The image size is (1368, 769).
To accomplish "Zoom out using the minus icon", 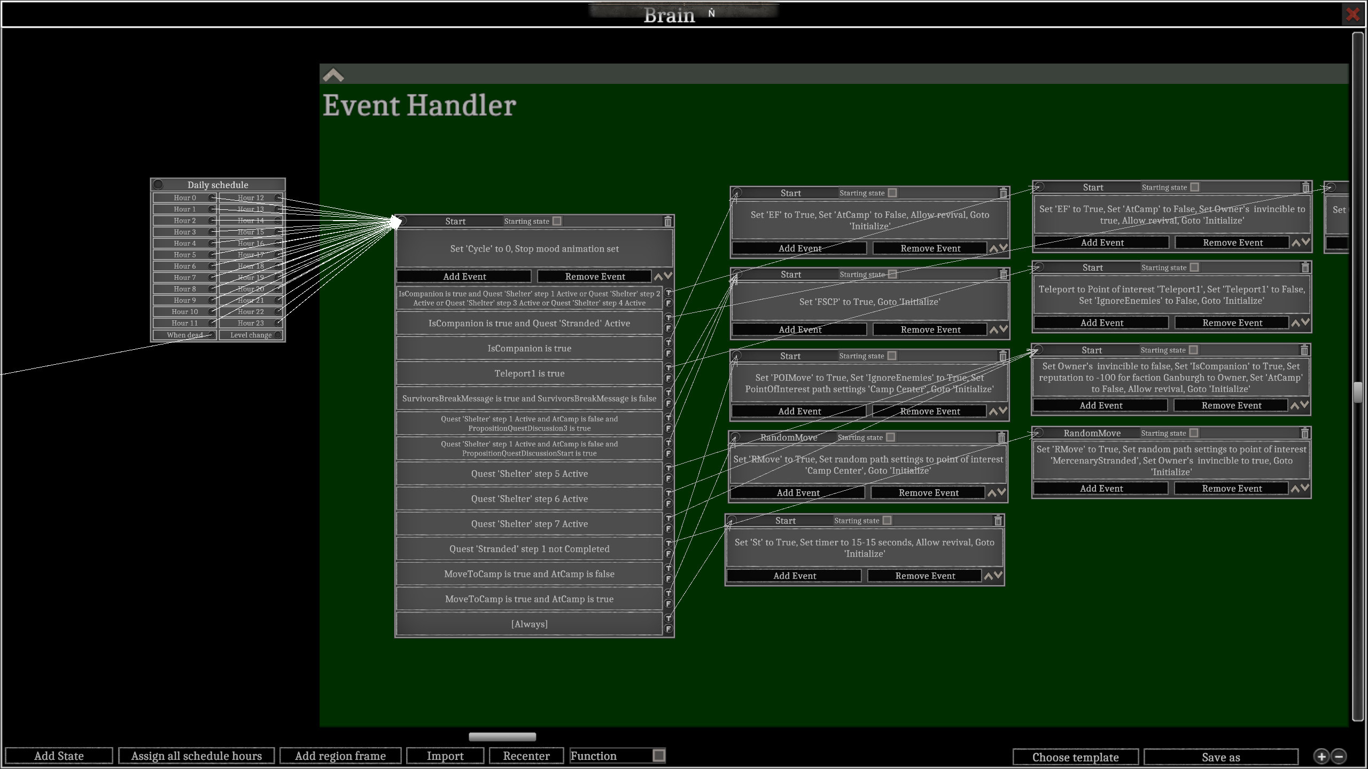I will coord(1339,756).
